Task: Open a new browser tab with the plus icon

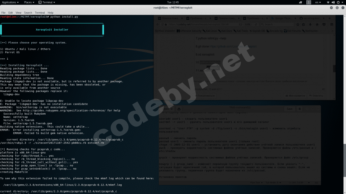Action: (x=329, y=18)
